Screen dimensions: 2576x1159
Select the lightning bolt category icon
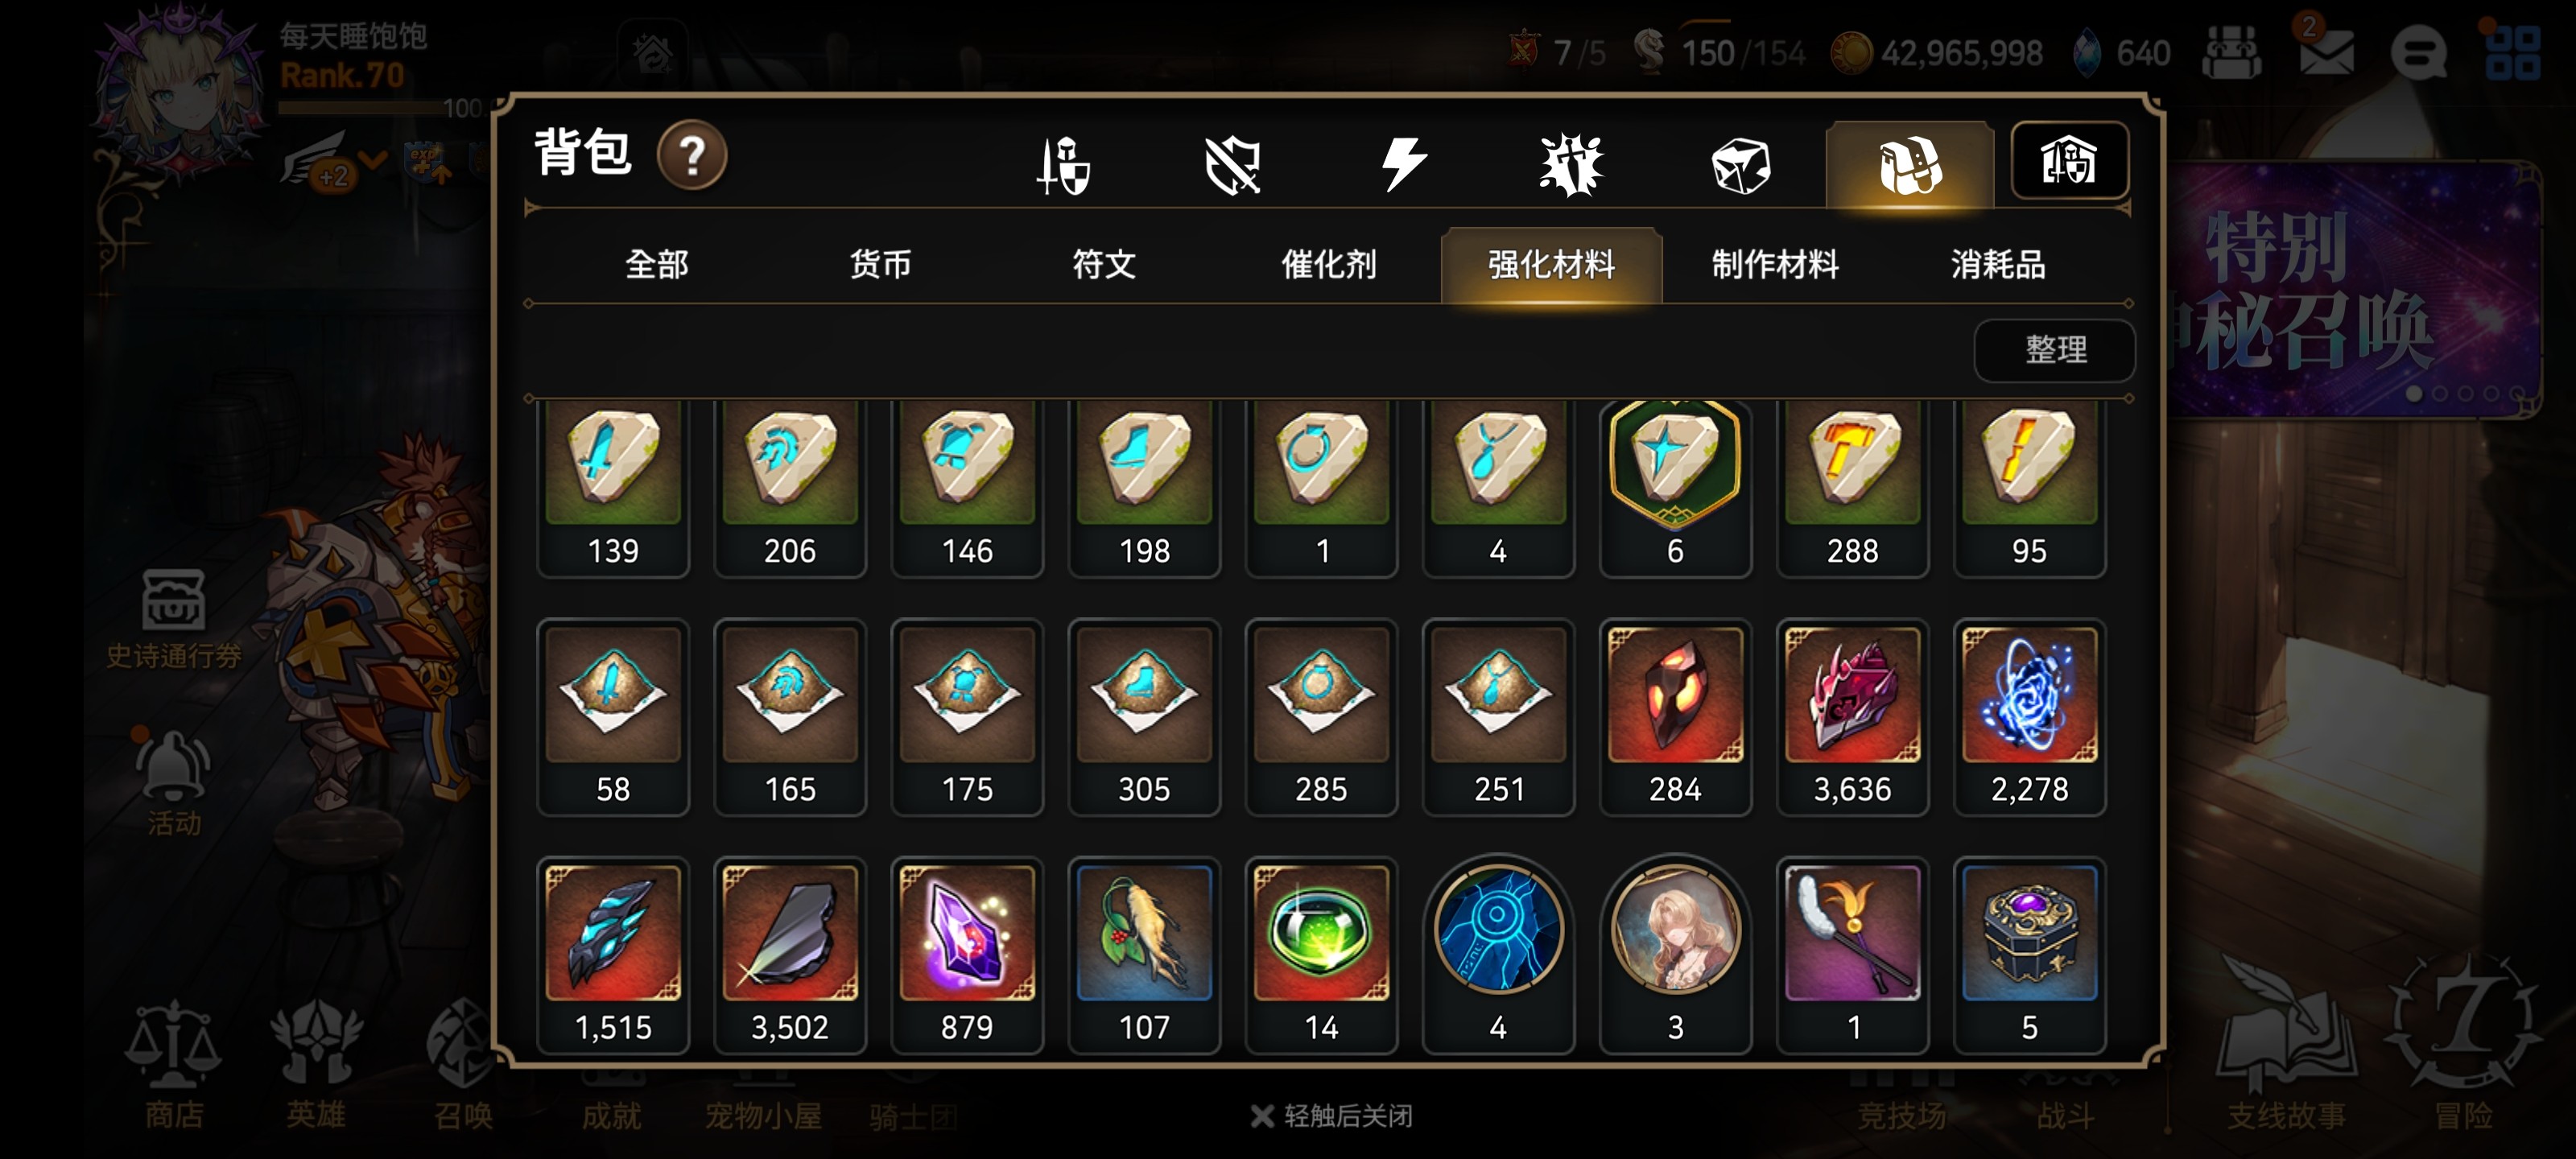coord(1402,165)
